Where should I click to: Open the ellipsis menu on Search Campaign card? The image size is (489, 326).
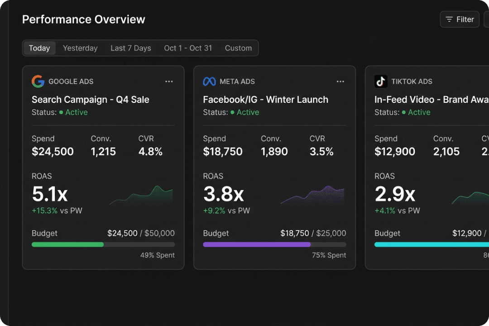169,81
